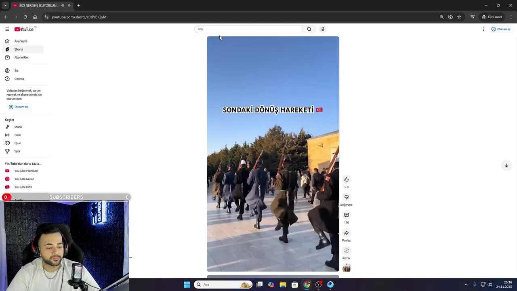Screen dimensions: 517x291
Task: View site information icon in address bar
Action: (46, 17)
